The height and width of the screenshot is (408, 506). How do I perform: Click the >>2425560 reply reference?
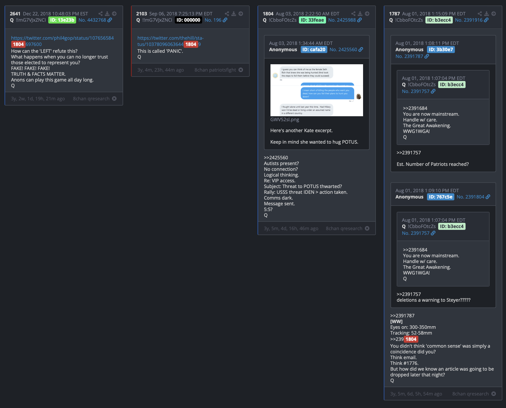click(x=276, y=158)
